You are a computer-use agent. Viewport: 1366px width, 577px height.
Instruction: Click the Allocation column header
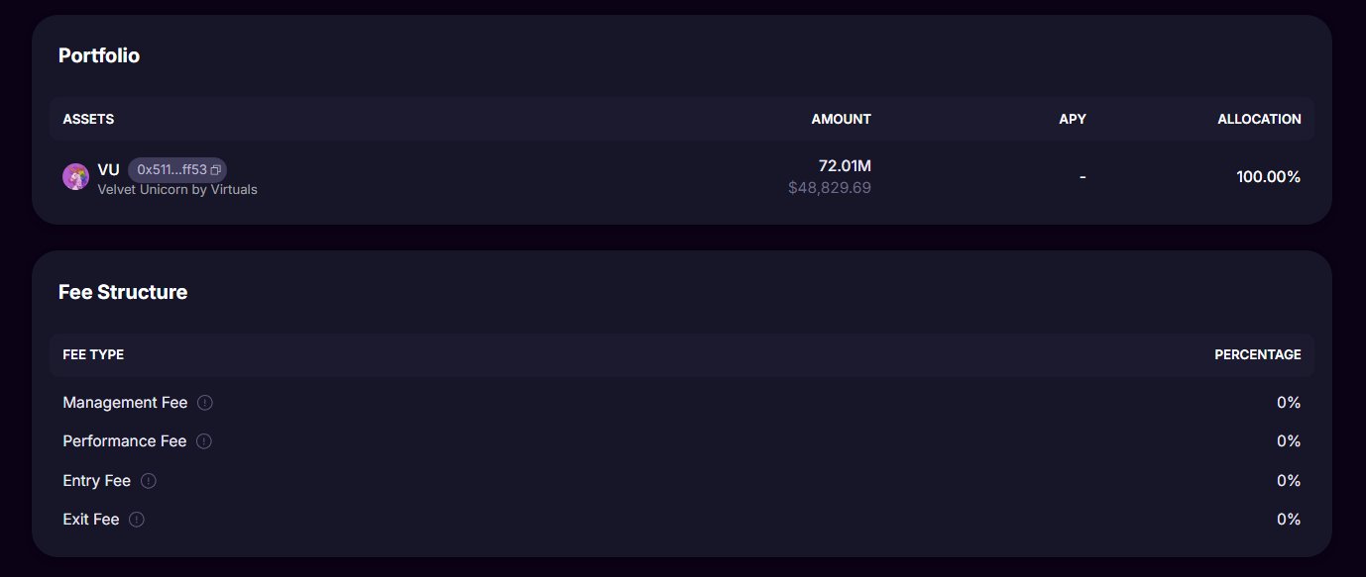click(1259, 119)
